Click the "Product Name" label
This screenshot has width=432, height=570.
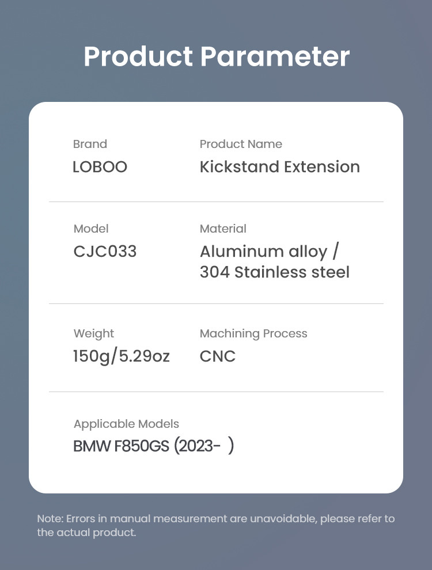click(x=241, y=144)
